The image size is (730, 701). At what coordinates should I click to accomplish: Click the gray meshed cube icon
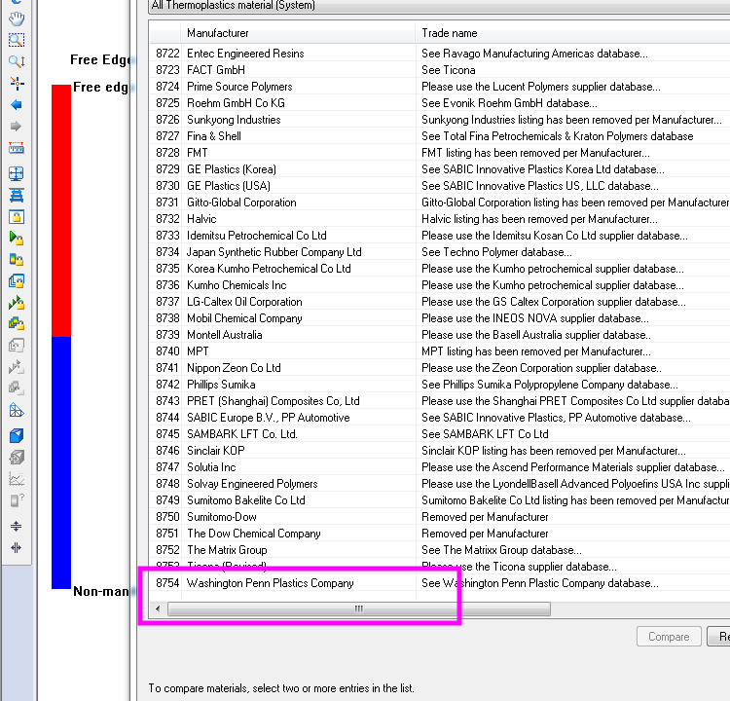(x=17, y=458)
